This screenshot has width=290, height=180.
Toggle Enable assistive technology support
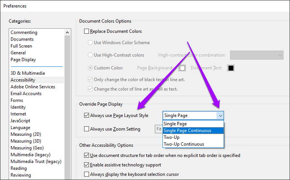tap(87, 165)
